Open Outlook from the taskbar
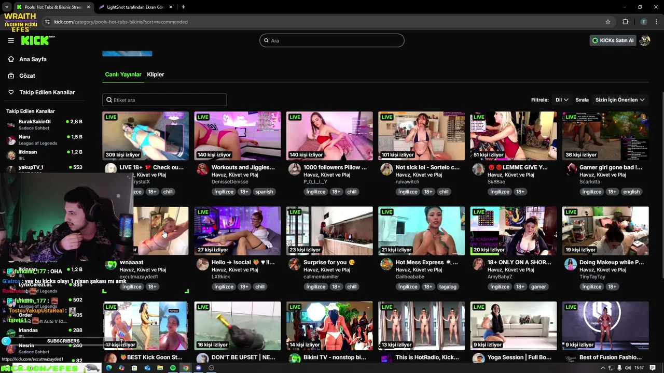 [147, 368]
